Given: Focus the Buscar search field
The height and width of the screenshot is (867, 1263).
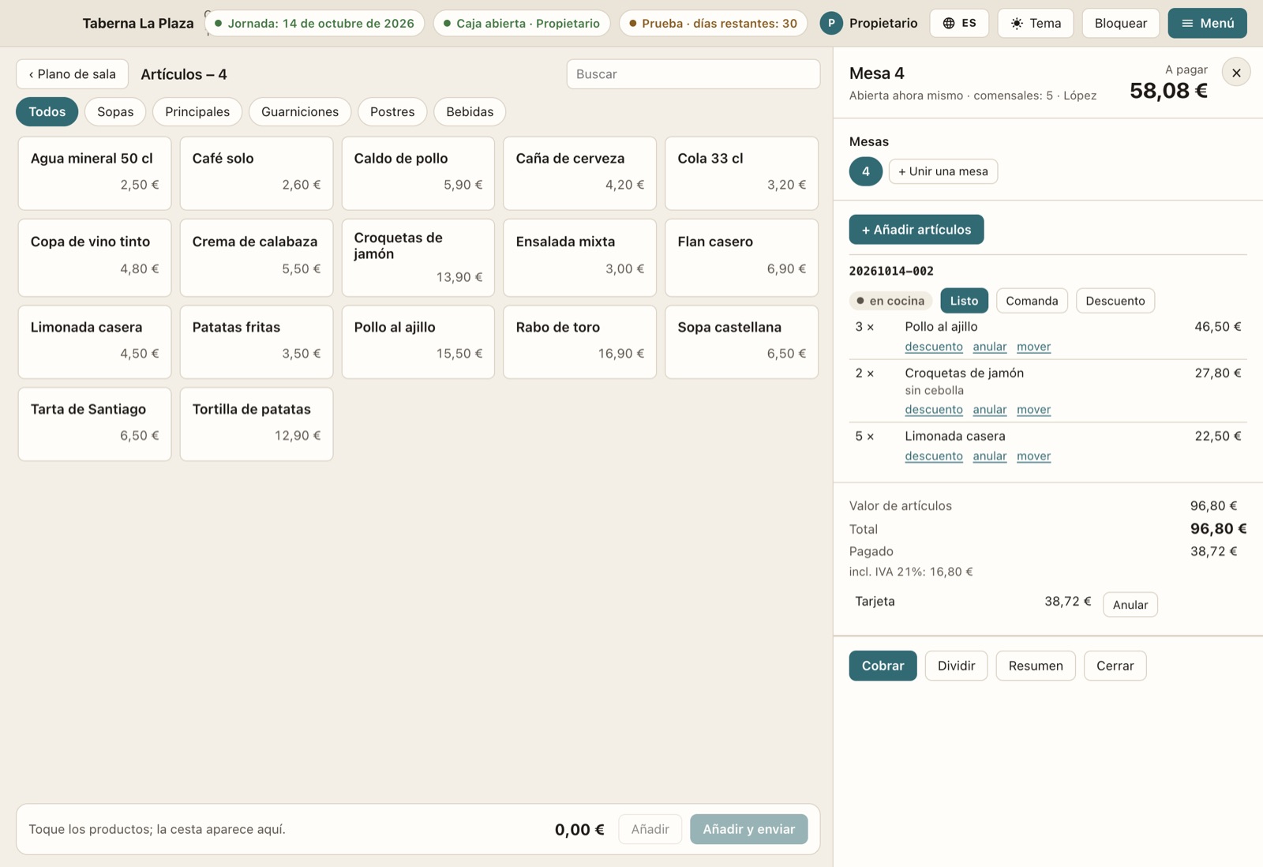Looking at the screenshot, I should (x=693, y=73).
